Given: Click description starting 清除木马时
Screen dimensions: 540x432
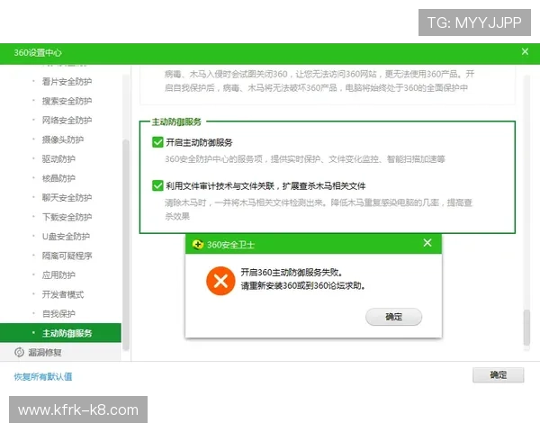Looking at the screenshot, I should (319, 209).
